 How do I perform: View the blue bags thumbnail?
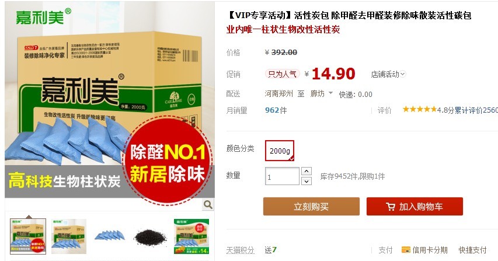click(110, 236)
